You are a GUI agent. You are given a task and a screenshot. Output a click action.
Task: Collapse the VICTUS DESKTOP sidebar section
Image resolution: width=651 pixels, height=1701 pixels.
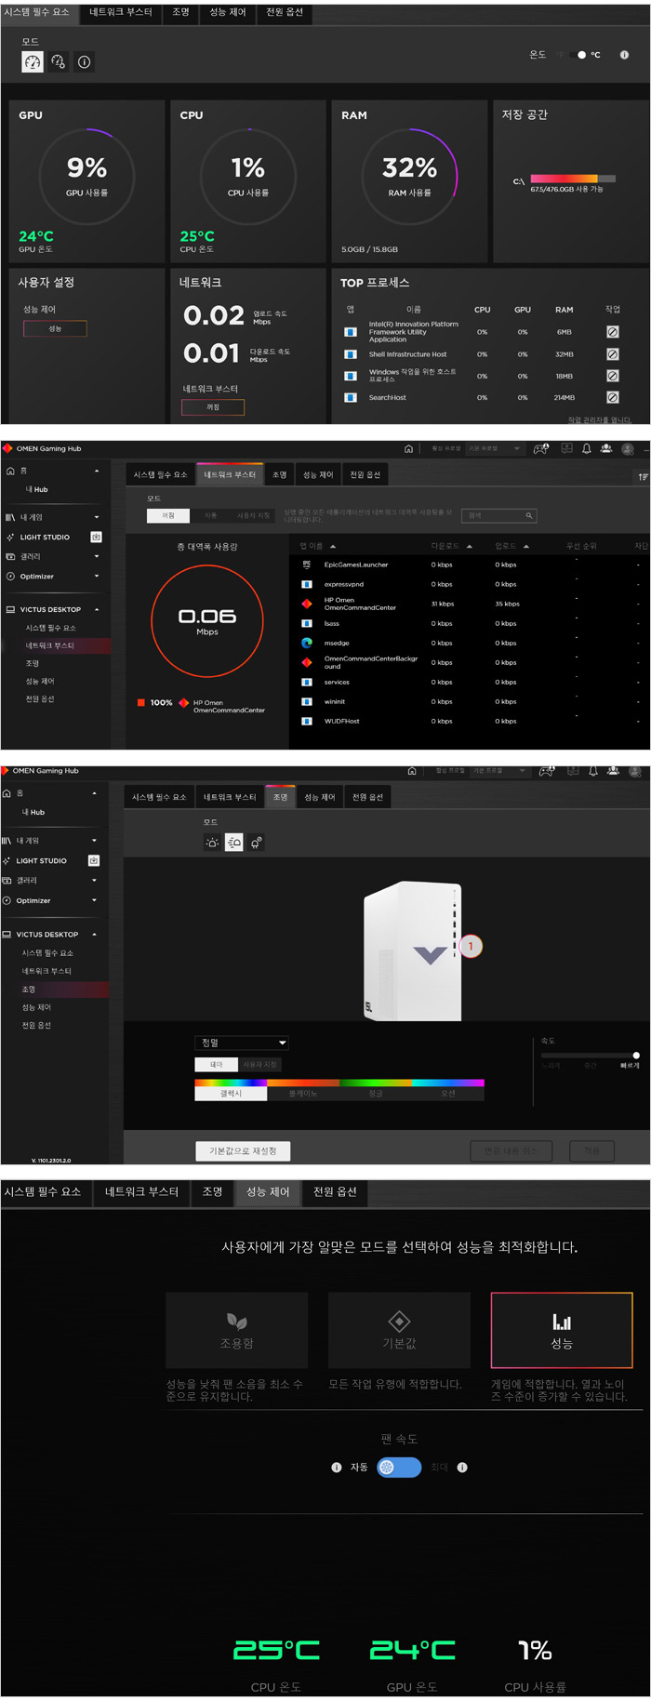click(97, 610)
